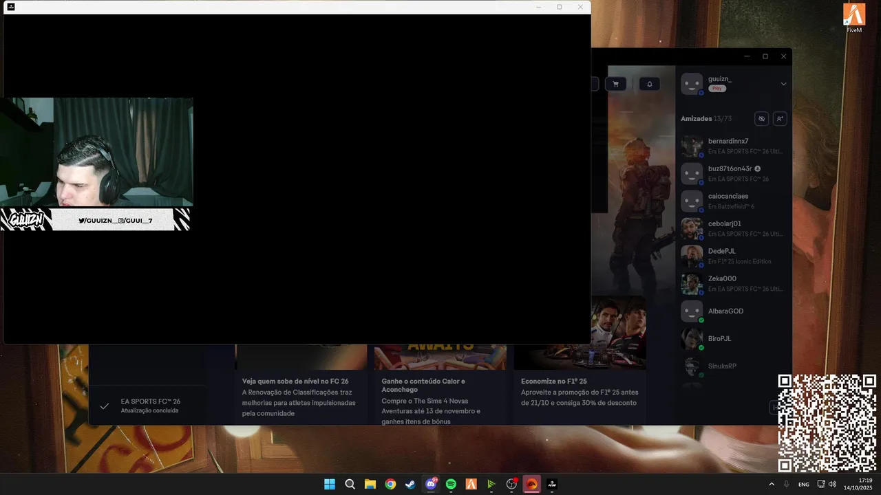Open the network tray icon
This screenshot has height=495, width=881.
click(821, 484)
